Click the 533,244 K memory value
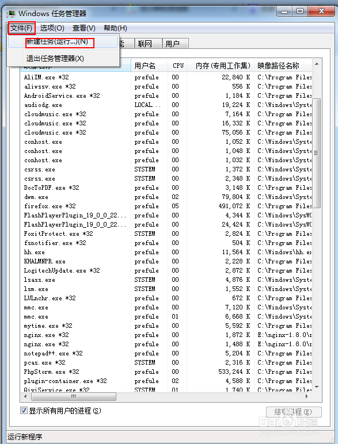Image resolution: width=338 pixels, height=444 pixels. 234,372
